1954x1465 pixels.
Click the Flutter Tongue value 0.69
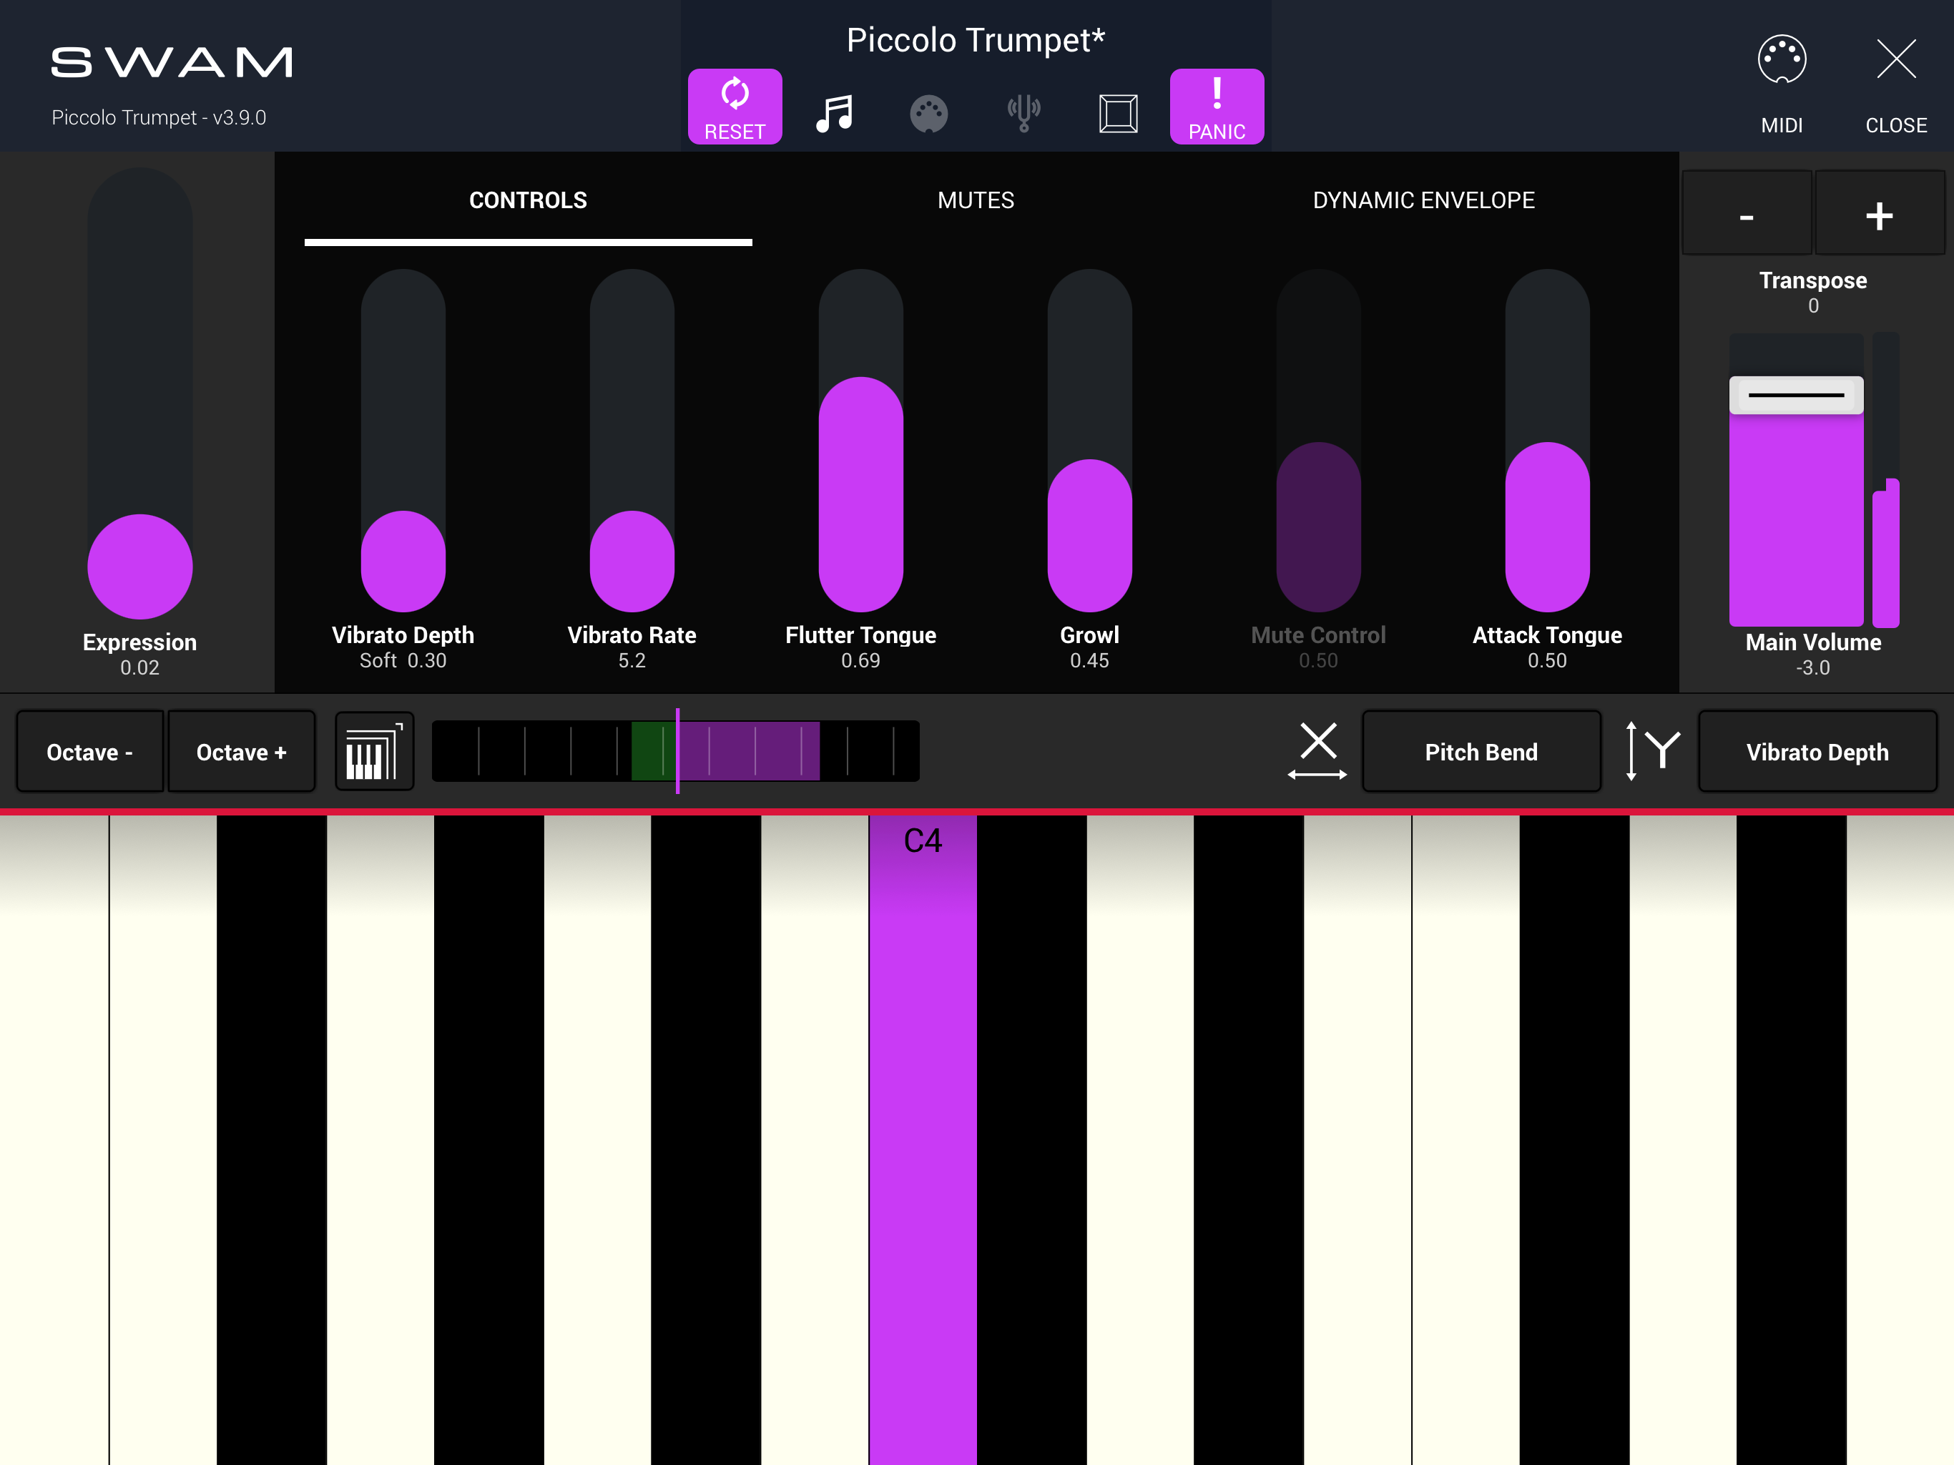tap(860, 661)
